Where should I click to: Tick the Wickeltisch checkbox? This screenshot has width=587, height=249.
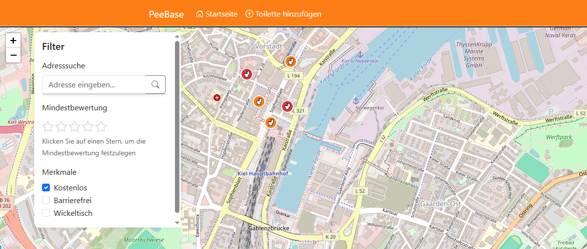(46, 213)
